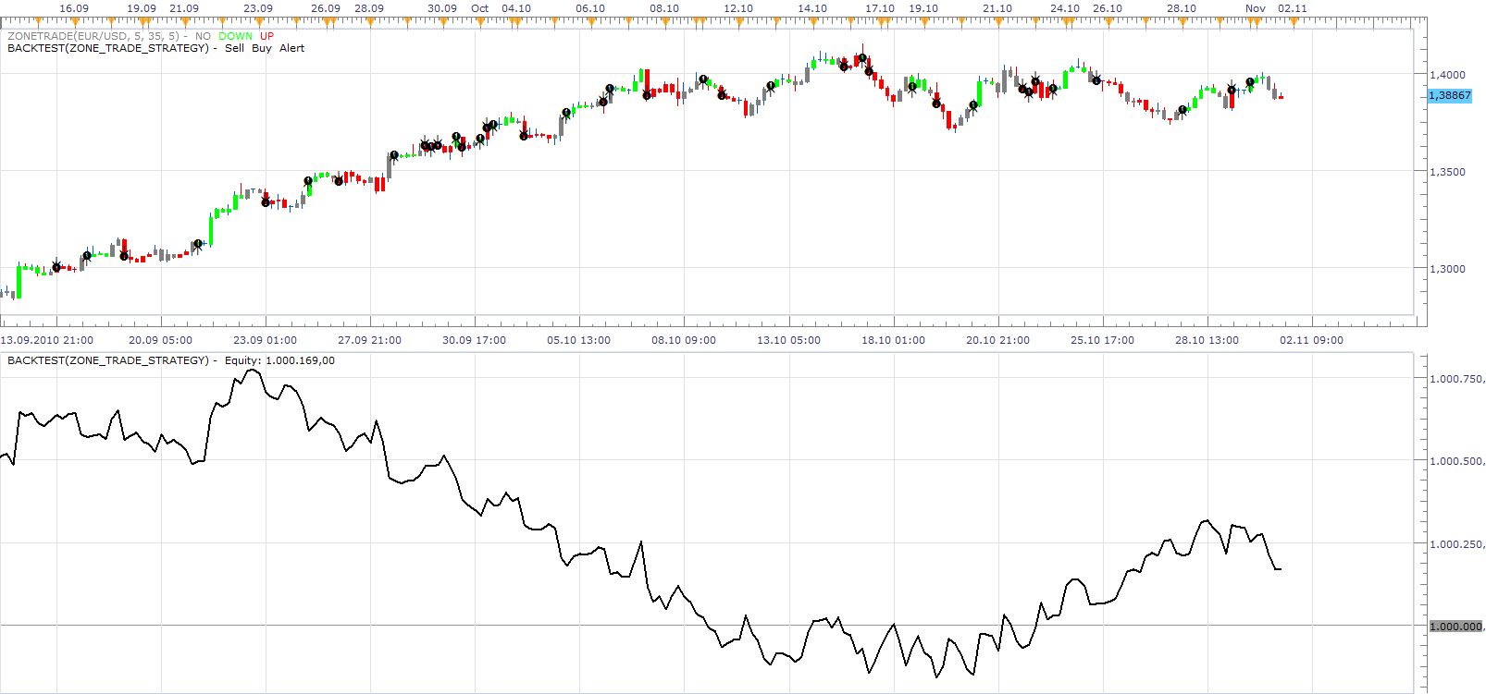Toggle the red UP series label
Image resolution: width=1486 pixels, height=694 pixels.
(x=266, y=36)
